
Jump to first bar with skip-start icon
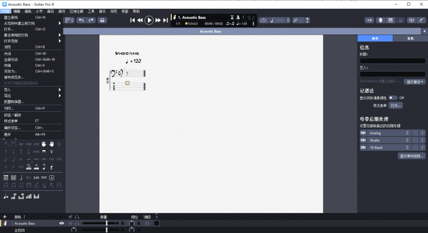[x=132, y=20]
